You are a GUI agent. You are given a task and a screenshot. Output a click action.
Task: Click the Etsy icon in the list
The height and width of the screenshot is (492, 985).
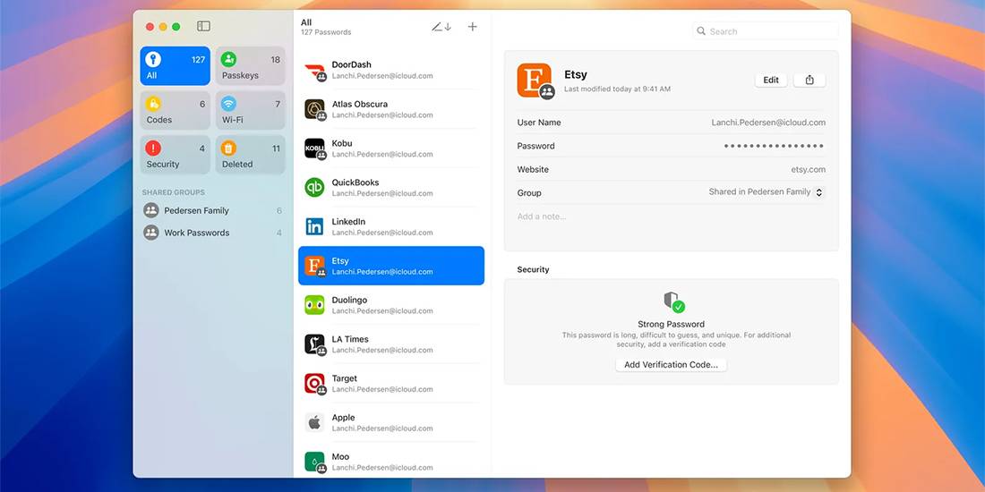pyautogui.click(x=314, y=266)
